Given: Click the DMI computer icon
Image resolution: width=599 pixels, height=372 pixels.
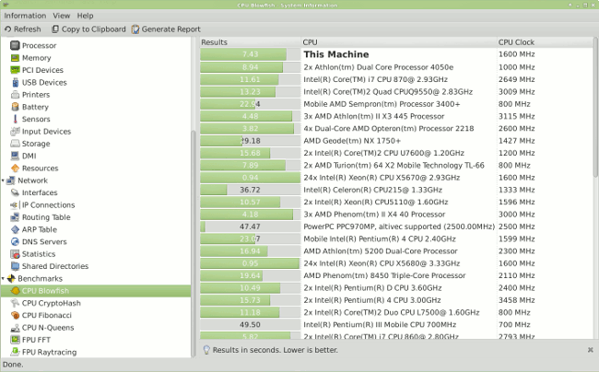Looking at the screenshot, I should 15,156.
